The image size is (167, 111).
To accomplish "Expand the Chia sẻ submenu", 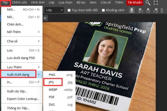I will [x=22, y=41].
